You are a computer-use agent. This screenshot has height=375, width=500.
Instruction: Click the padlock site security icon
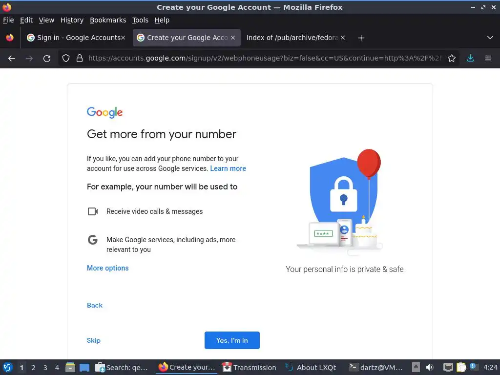[80, 59]
